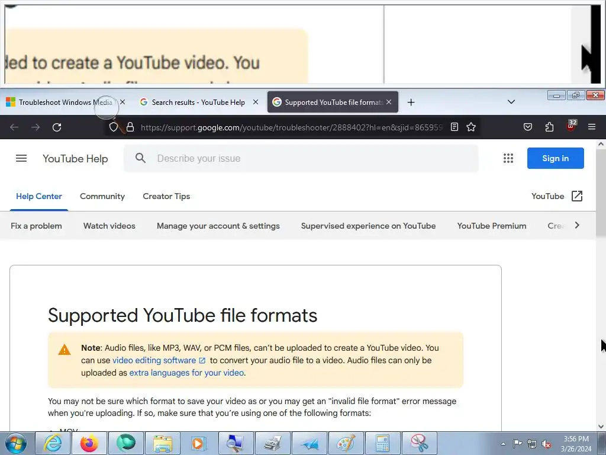Open new browser tab
The height and width of the screenshot is (455, 606).
(x=411, y=102)
